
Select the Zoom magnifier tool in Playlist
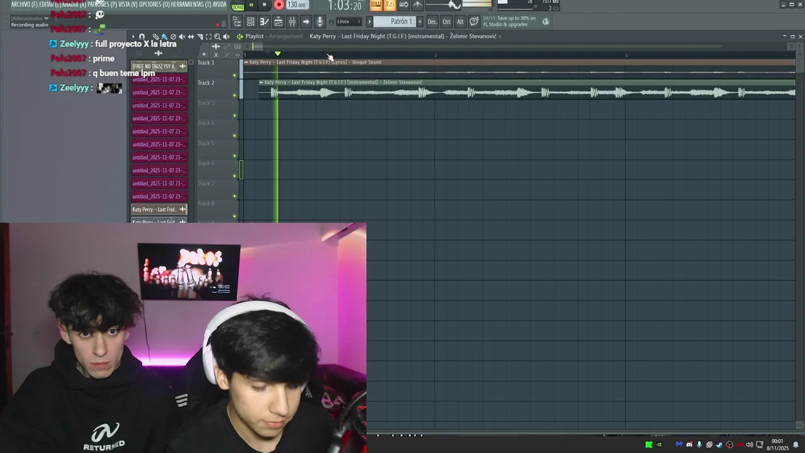pyautogui.click(x=217, y=37)
